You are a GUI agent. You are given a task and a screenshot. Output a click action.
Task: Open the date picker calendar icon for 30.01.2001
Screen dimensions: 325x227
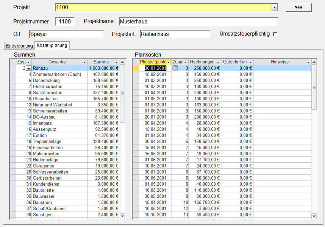175,68
